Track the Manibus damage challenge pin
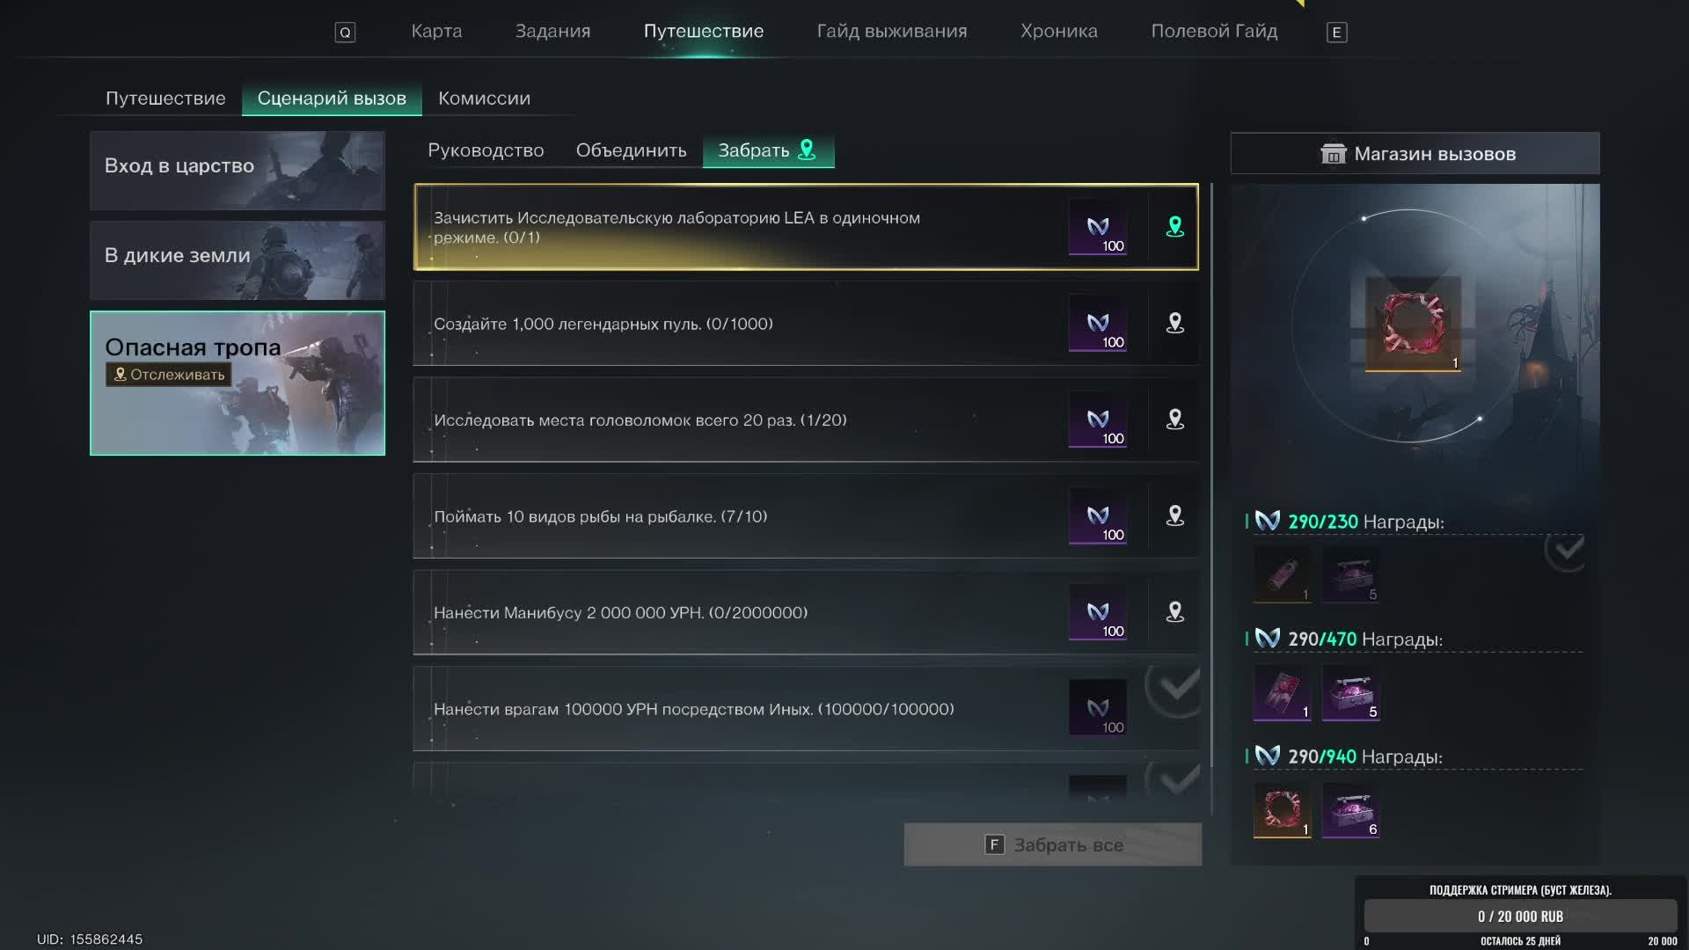This screenshot has width=1689, height=950. pos(1174,612)
